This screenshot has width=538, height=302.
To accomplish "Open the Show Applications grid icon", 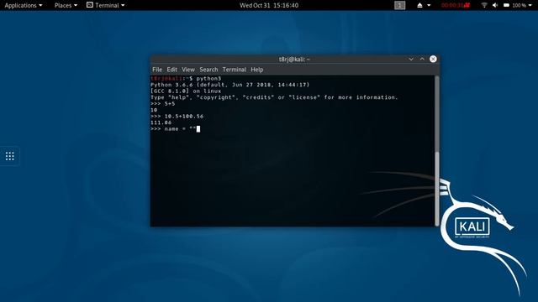I will (x=10, y=156).
